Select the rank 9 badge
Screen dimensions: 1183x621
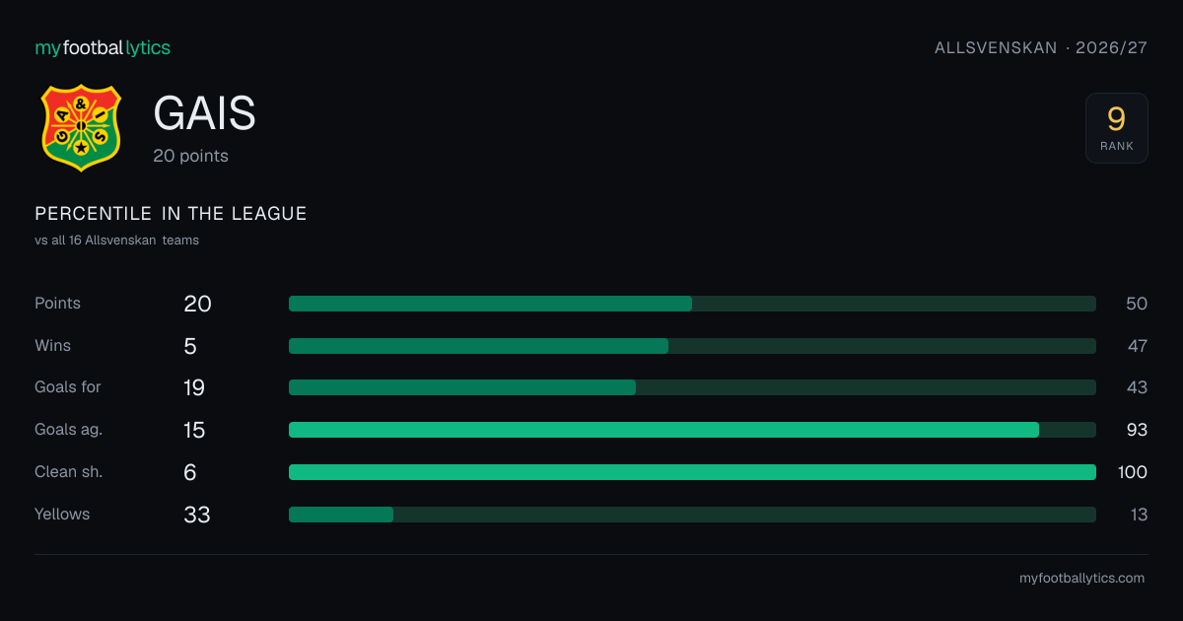tap(1117, 128)
